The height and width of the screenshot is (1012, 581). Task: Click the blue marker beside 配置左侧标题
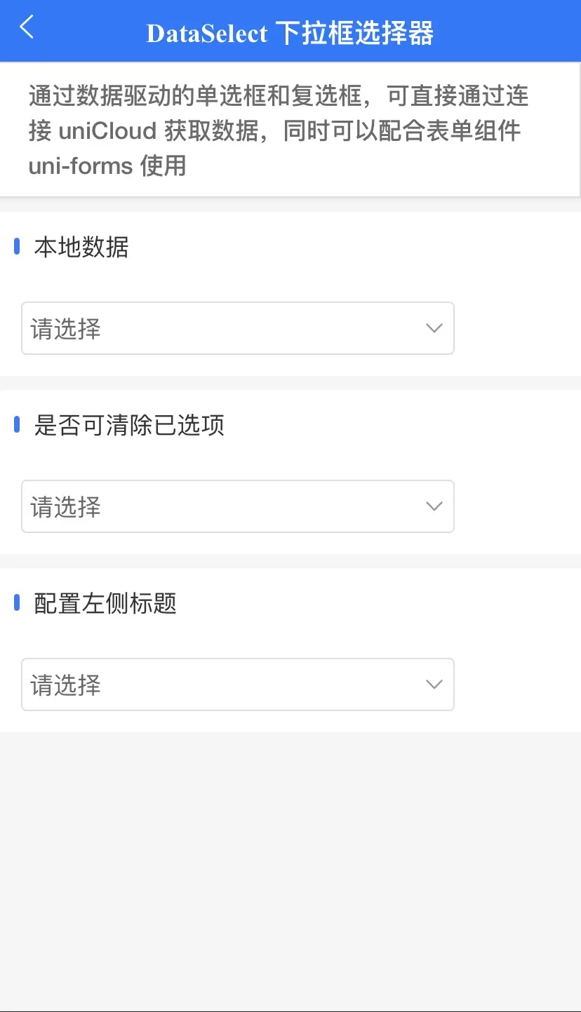17,603
